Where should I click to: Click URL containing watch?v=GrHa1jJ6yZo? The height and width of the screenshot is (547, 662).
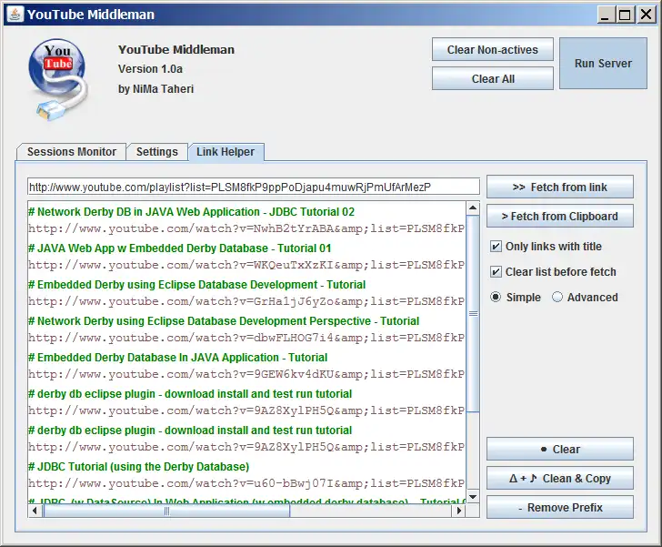tap(246, 301)
